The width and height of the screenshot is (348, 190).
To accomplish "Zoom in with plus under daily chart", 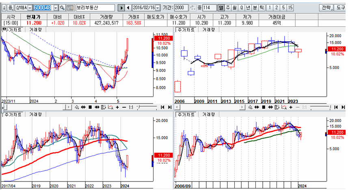I will point(117,107).
